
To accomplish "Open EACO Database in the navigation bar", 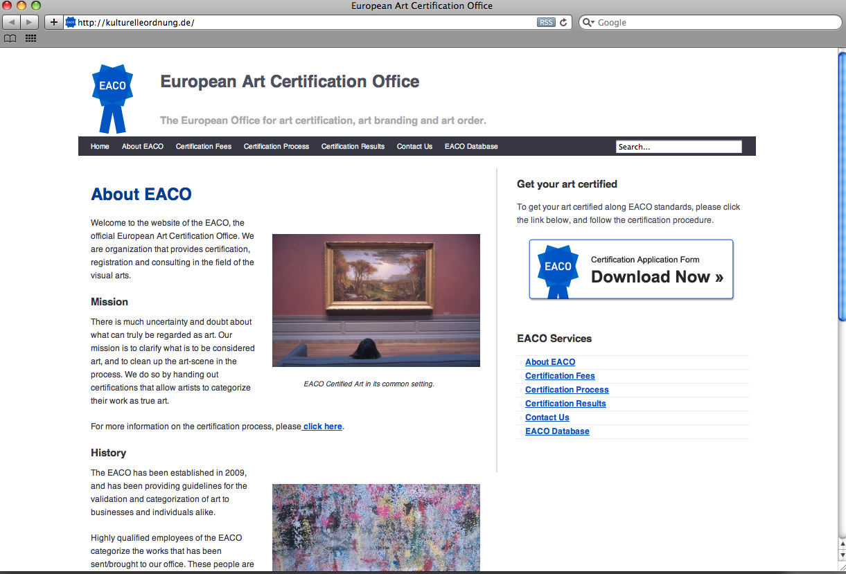I will (x=471, y=146).
